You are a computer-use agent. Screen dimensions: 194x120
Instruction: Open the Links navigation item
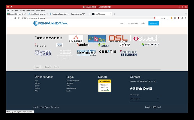[x=143, y=23]
